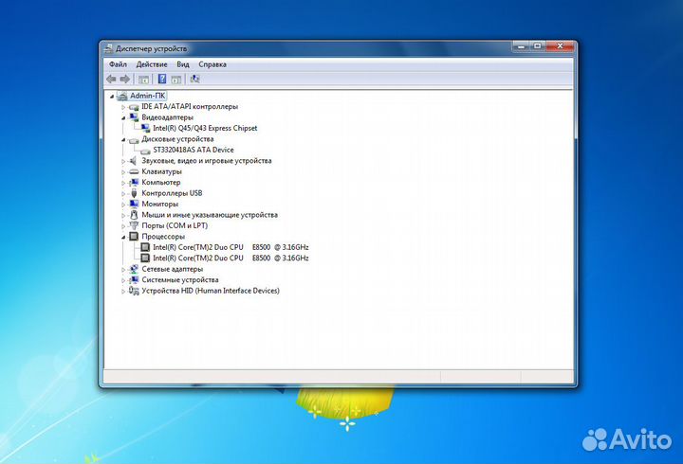Click the first Core 2 Duo CPU icon
The height and width of the screenshot is (464, 683).
[145, 247]
